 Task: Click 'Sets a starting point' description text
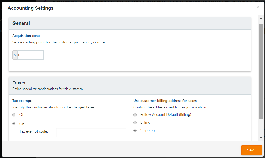tap(60, 42)
